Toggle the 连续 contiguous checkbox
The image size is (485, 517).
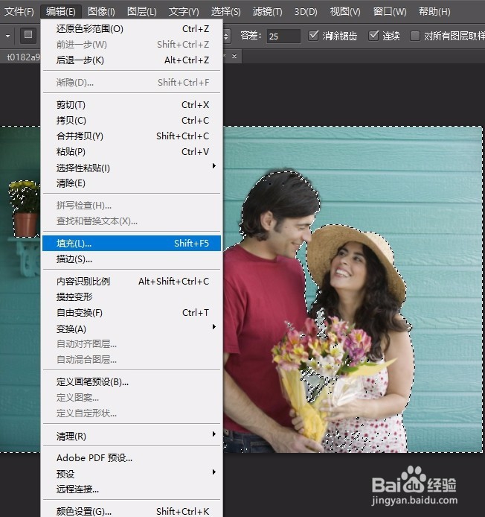373,35
